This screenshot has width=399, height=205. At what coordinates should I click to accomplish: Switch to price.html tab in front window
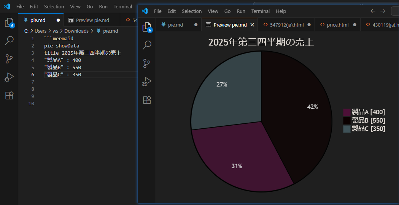pos(338,25)
